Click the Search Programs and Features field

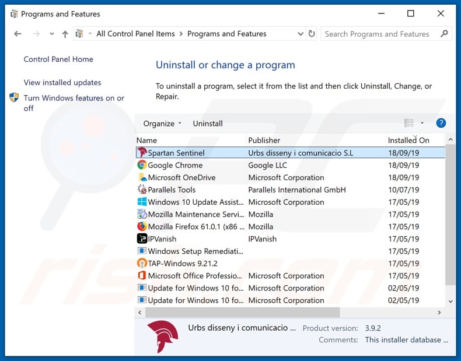pos(386,34)
